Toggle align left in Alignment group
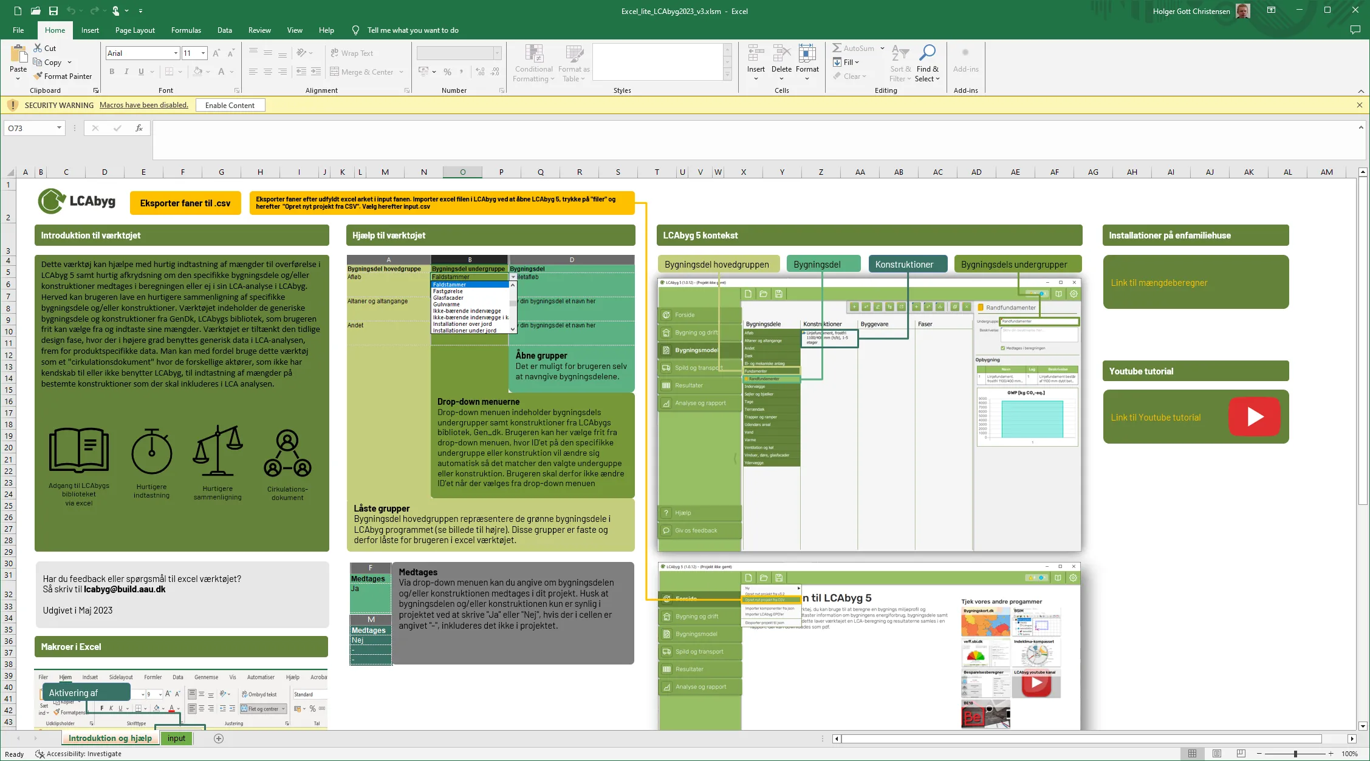 253,72
